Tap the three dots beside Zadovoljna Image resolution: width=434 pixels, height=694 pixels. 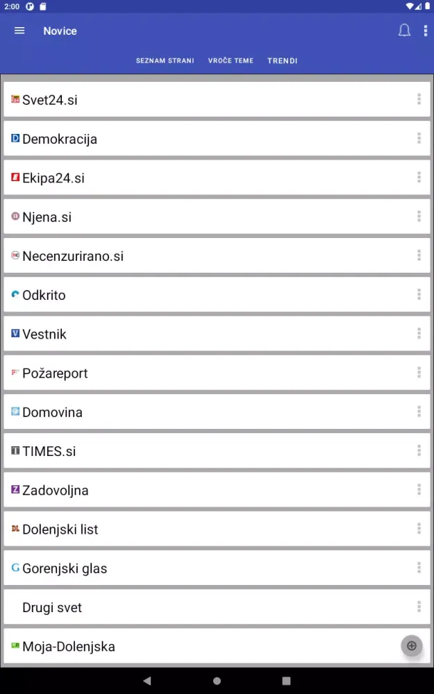419,490
